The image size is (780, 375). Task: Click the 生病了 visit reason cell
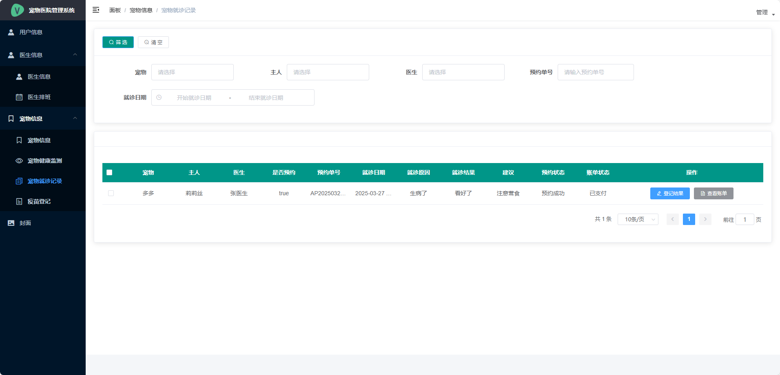coord(419,193)
